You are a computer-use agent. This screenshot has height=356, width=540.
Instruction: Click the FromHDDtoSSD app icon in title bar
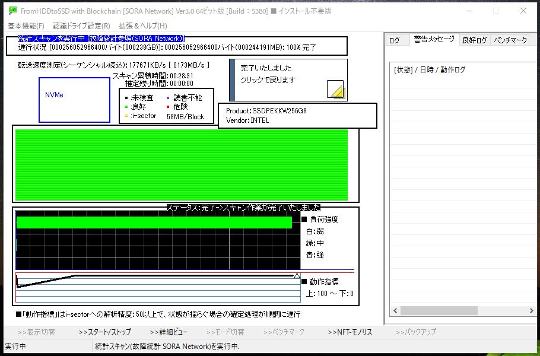pos(13,11)
